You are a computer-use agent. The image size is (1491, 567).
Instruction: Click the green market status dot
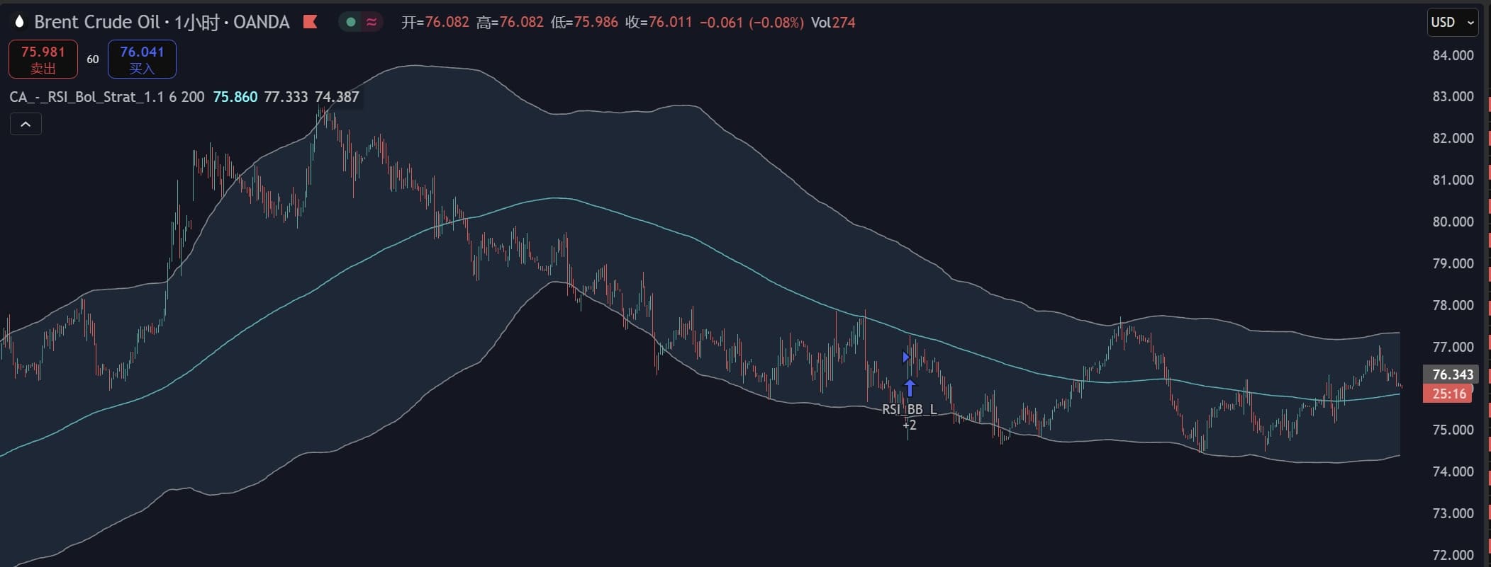(x=350, y=22)
